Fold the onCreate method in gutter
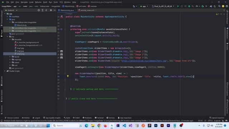The image size is (229, 129). (65, 29)
